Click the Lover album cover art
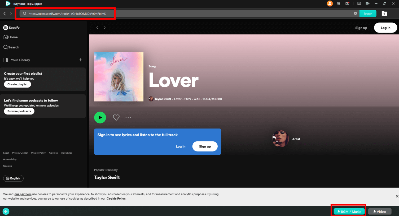The image size is (399, 216). (x=119, y=77)
